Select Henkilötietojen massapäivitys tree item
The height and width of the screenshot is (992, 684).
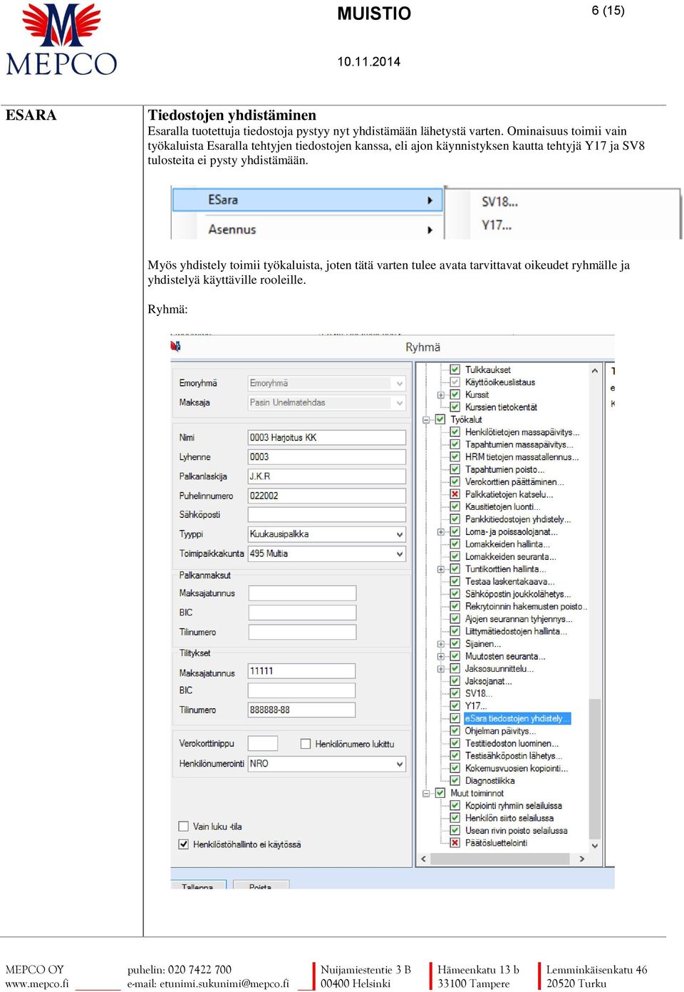[522, 432]
